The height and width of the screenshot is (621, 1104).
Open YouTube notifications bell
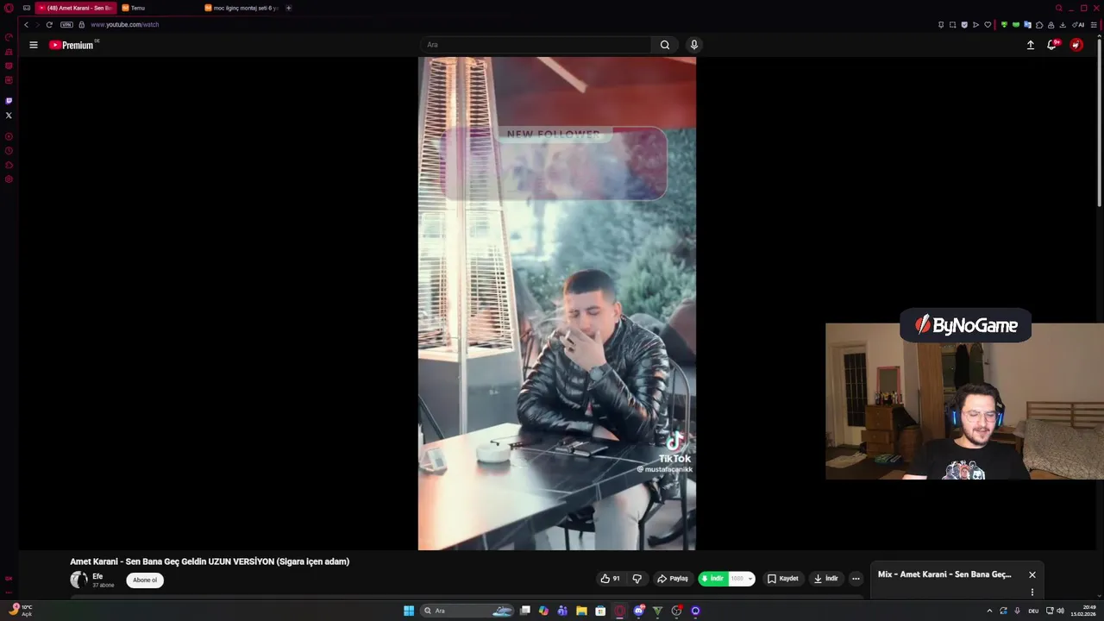1052,45
